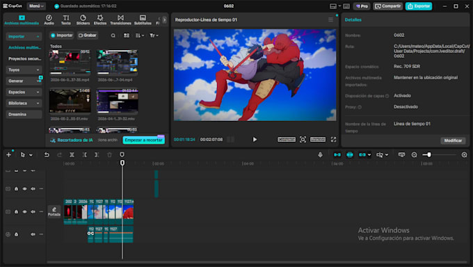Click the Pro upgrade button
The height and width of the screenshot is (267, 473).
(x=362, y=6)
